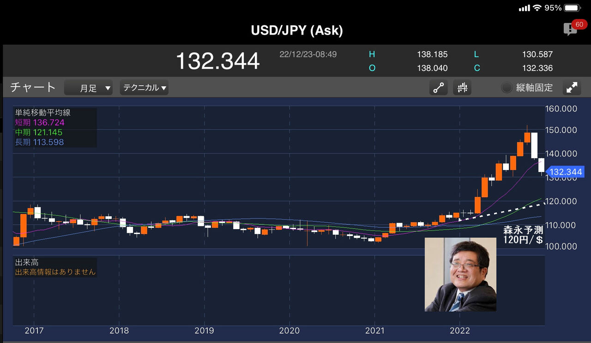Click the 2020 year label on time axis
This screenshot has height=343, width=591.
point(289,331)
